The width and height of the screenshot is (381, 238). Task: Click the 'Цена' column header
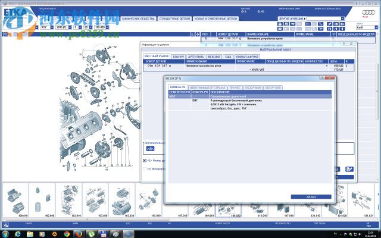pyautogui.click(x=336, y=61)
